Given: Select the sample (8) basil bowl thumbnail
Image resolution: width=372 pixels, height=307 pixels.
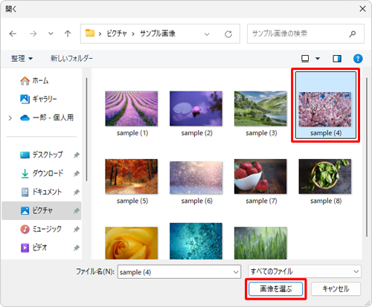Looking at the screenshot, I should pos(325,176).
